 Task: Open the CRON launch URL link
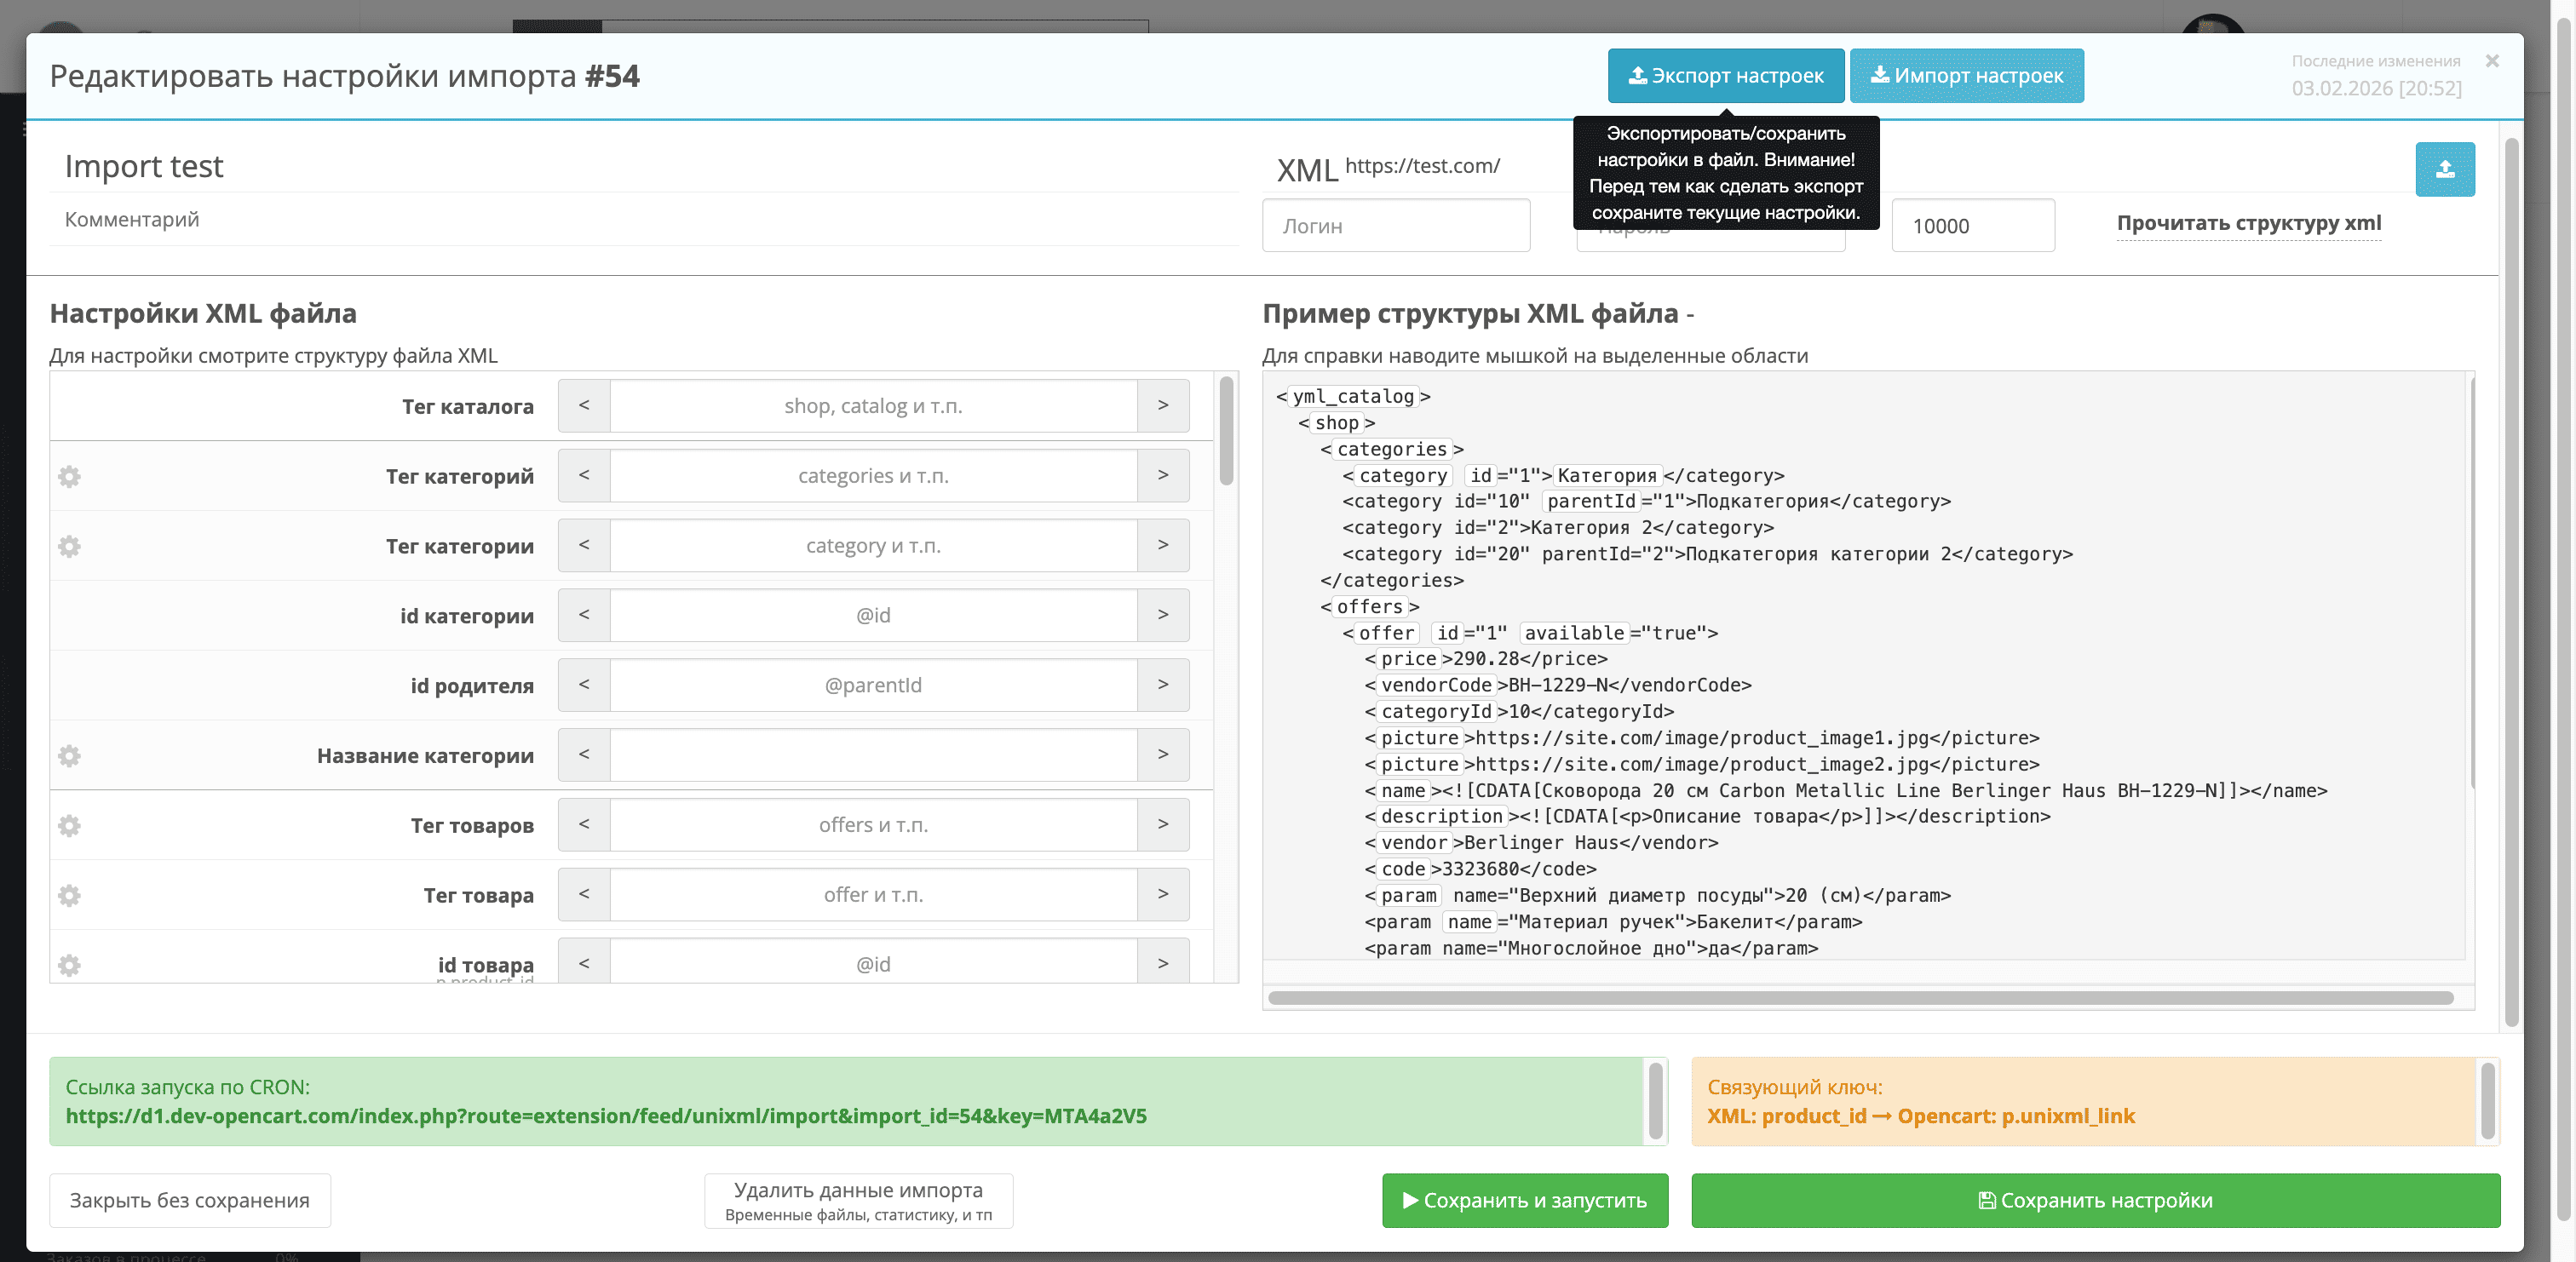coord(606,1116)
